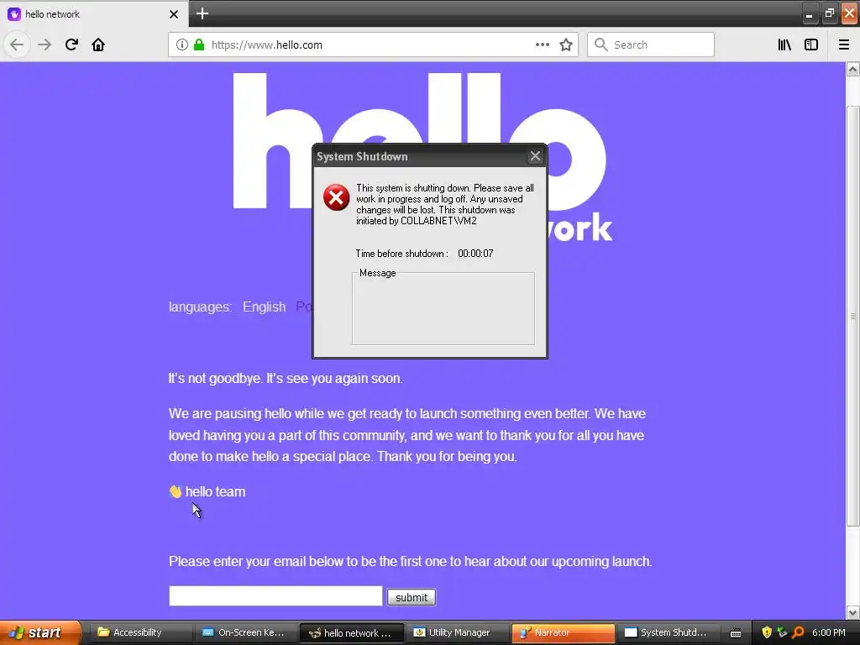Click the page scrollbar down arrow

click(853, 612)
